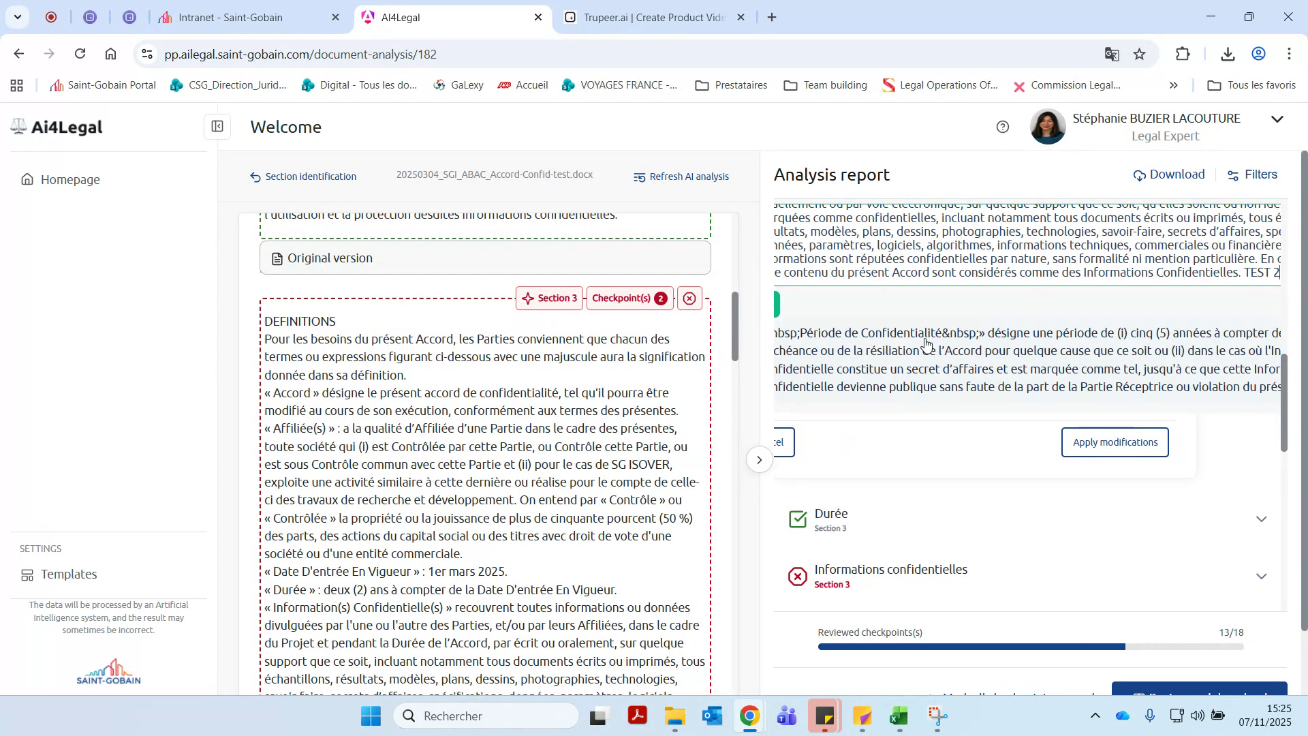The width and height of the screenshot is (1308, 736).
Task: Click Apply modifications
Action: point(1114,442)
